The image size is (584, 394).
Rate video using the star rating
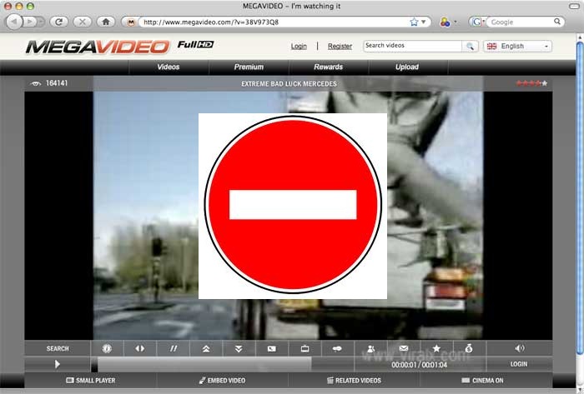[x=532, y=83]
